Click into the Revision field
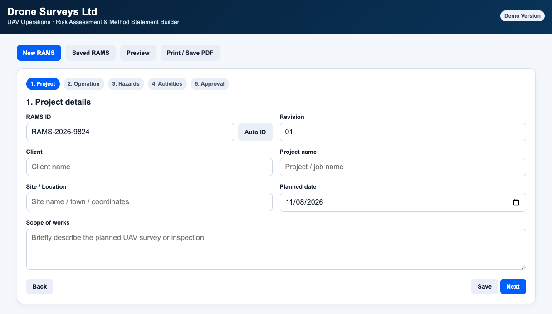Image resolution: width=552 pixels, height=314 pixels. click(x=403, y=132)
